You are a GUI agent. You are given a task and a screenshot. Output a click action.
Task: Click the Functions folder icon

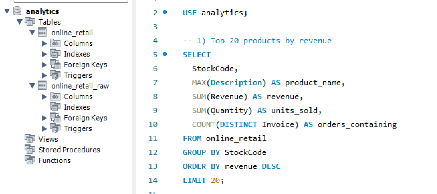click(x=30, y=160)
